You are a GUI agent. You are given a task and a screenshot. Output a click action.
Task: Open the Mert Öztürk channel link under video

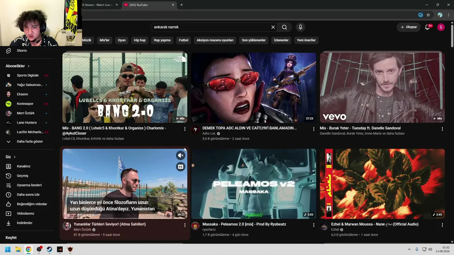[83, 230]
